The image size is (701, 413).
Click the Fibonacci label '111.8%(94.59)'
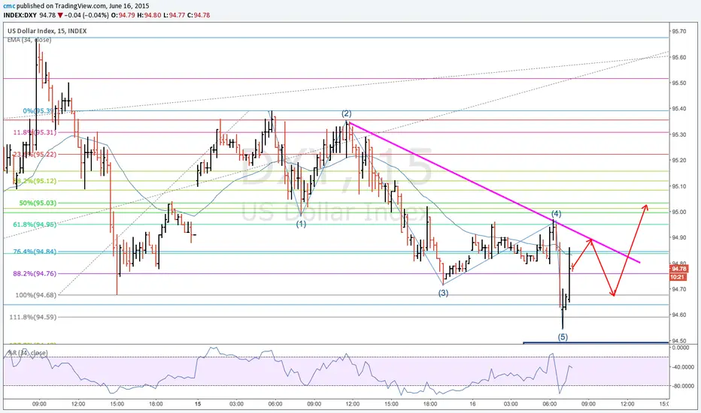[33, 317]
